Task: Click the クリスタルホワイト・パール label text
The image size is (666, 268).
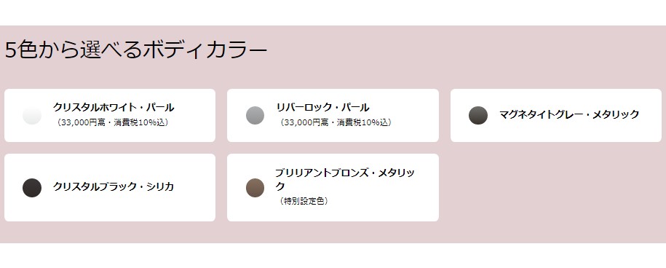Action: click(x=114, y=108)
